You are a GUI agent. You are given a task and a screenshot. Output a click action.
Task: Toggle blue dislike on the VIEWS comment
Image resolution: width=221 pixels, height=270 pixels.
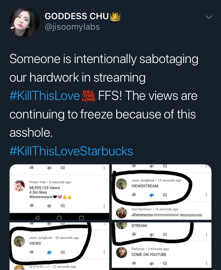point(50,252)
